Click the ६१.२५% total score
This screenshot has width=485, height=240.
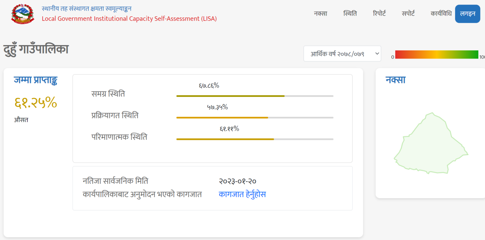tap(36, 103)
